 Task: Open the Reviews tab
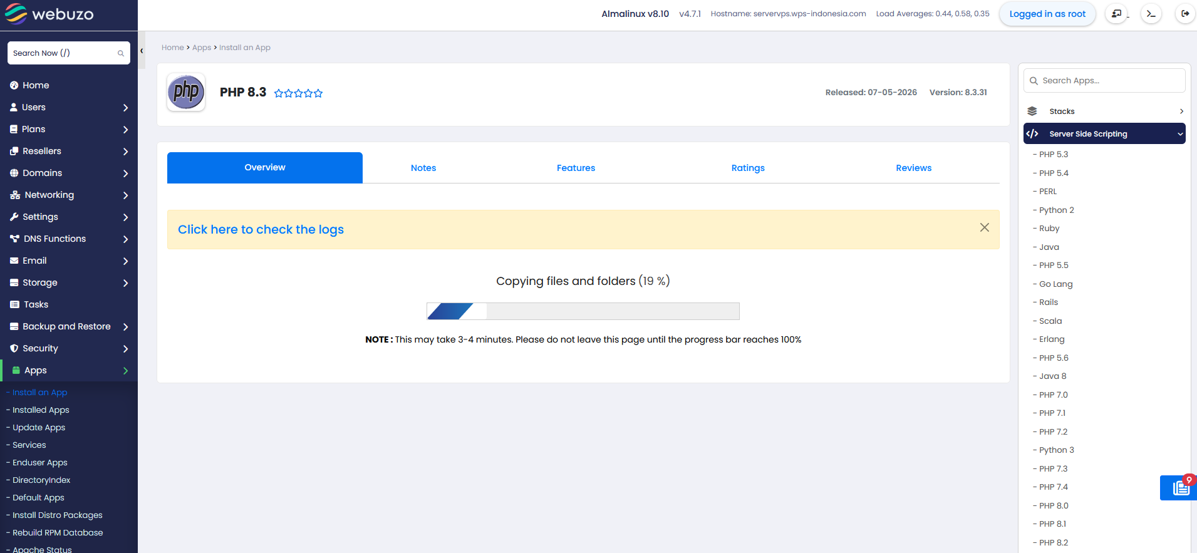tap(914, 168)
